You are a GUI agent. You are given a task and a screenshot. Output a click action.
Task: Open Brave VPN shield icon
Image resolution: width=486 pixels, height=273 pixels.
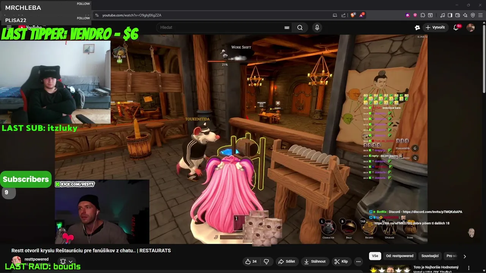click(x=473, y=15)
